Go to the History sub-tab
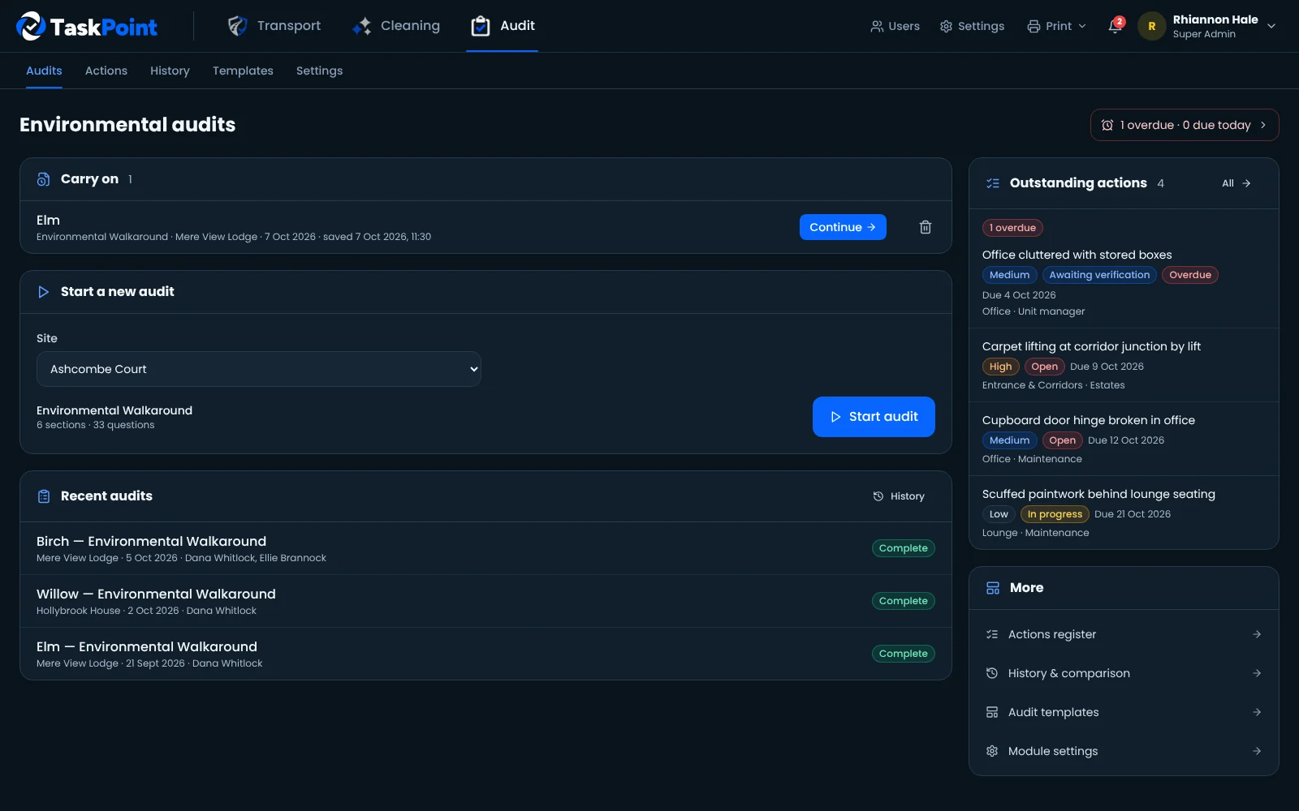The height and width of the screenshot is (811, 1299). [x=170, y=71]
